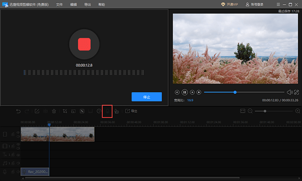Open the 导出 menu in the menu bar
The image size is (302, 181).
point(87,5)
